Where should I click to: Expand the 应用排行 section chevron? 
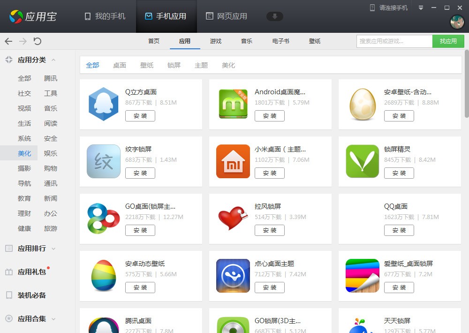tap(53, 248)
